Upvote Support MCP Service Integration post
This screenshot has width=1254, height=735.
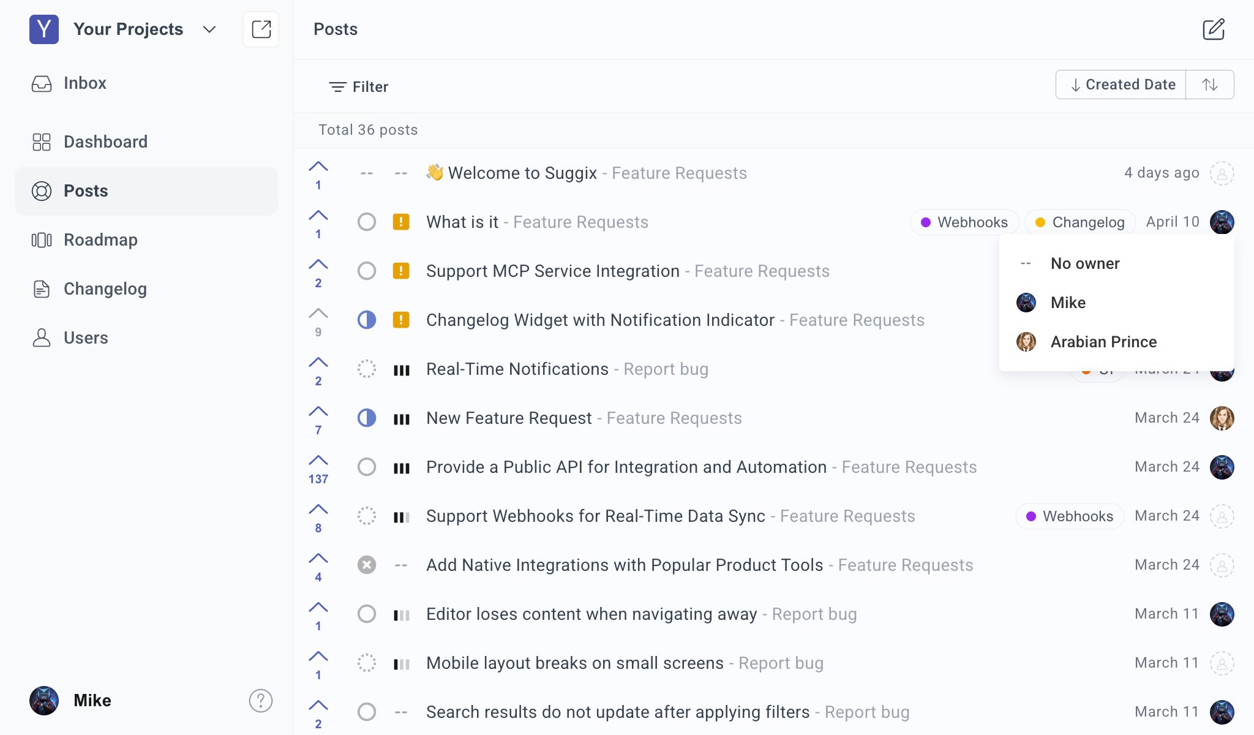[318, 272]
